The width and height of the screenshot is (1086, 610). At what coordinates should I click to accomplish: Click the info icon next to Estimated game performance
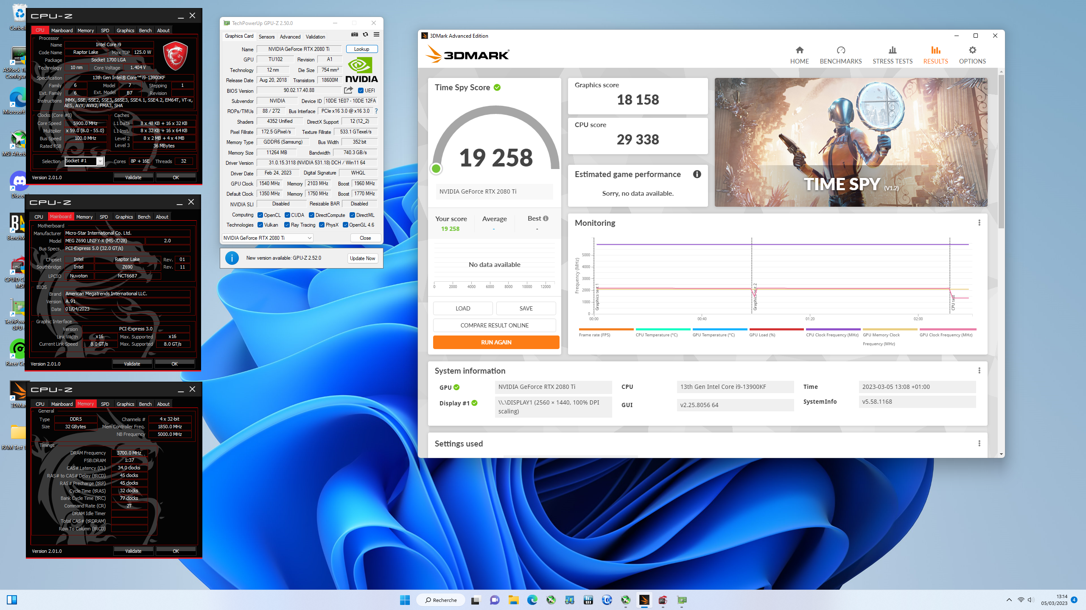click(697, 174)
